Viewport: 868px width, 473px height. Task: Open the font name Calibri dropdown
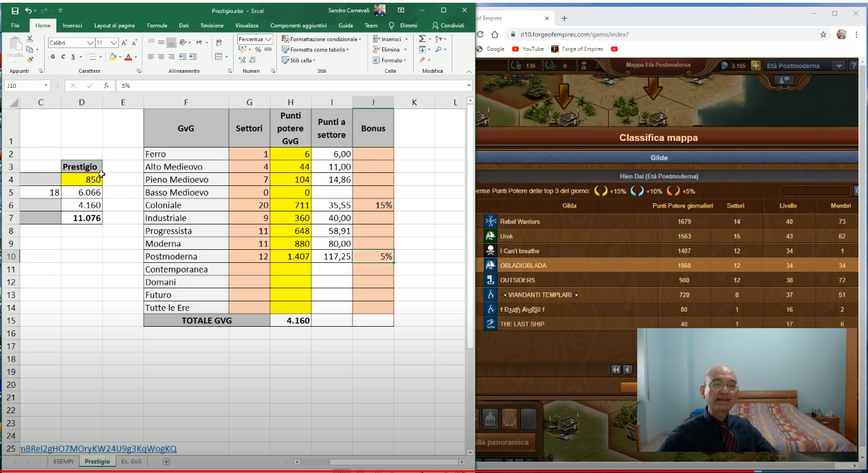90,43
